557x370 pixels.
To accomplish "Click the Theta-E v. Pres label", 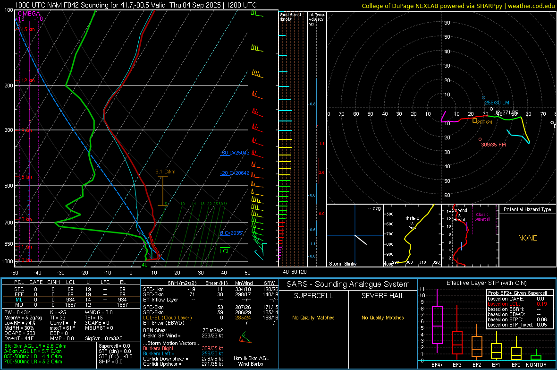I will tap(412, 223).
